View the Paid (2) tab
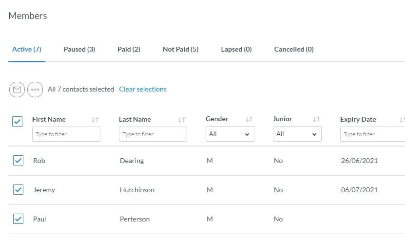Viewport: 405px width, 238px height. 129,50
